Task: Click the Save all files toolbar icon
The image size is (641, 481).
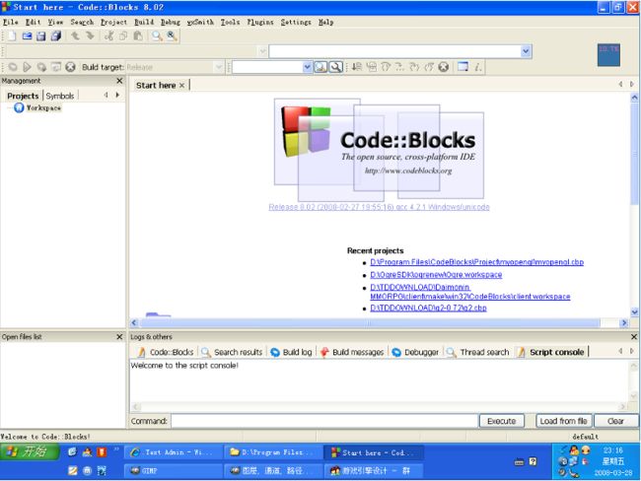Action: coord(56,35)
